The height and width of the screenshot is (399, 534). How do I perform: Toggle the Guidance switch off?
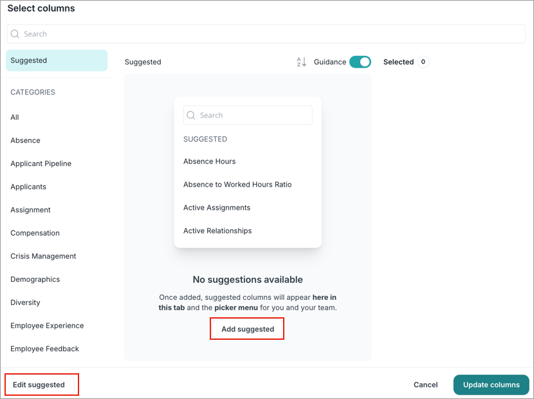[360, 62]
